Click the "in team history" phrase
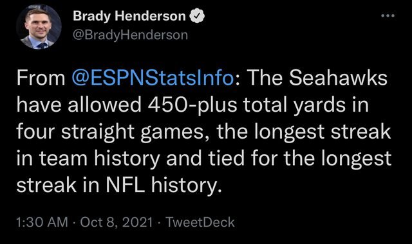412x244 pixels. coord(88,159)
